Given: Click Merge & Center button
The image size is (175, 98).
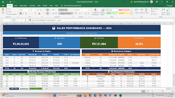Looking at the screenshot, I should [x=65, y=13].
